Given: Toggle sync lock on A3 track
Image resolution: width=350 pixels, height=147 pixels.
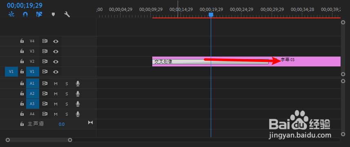Looking at the screenshot, I should click(x=45, y=103).
